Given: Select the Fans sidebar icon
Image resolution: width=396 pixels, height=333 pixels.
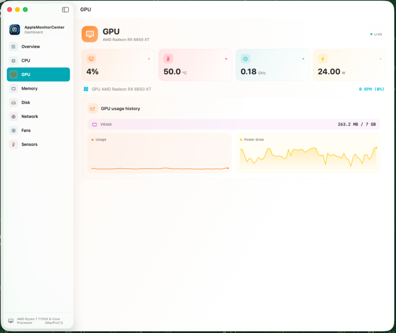Looking at the screenshot, I should point(14,131).
